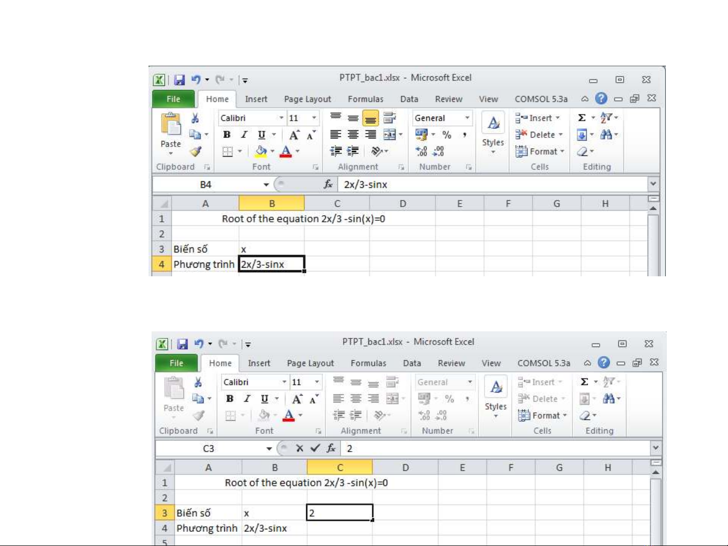Toggle Bold in the upper window's Font group
The height and width of the screenshot is (546, 728).
[x=227, y=135]
